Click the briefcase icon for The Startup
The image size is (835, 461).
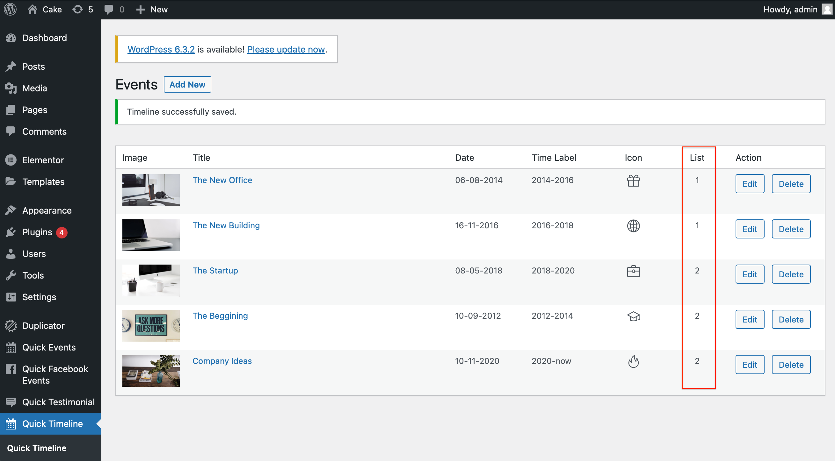[x=633, y=271]
